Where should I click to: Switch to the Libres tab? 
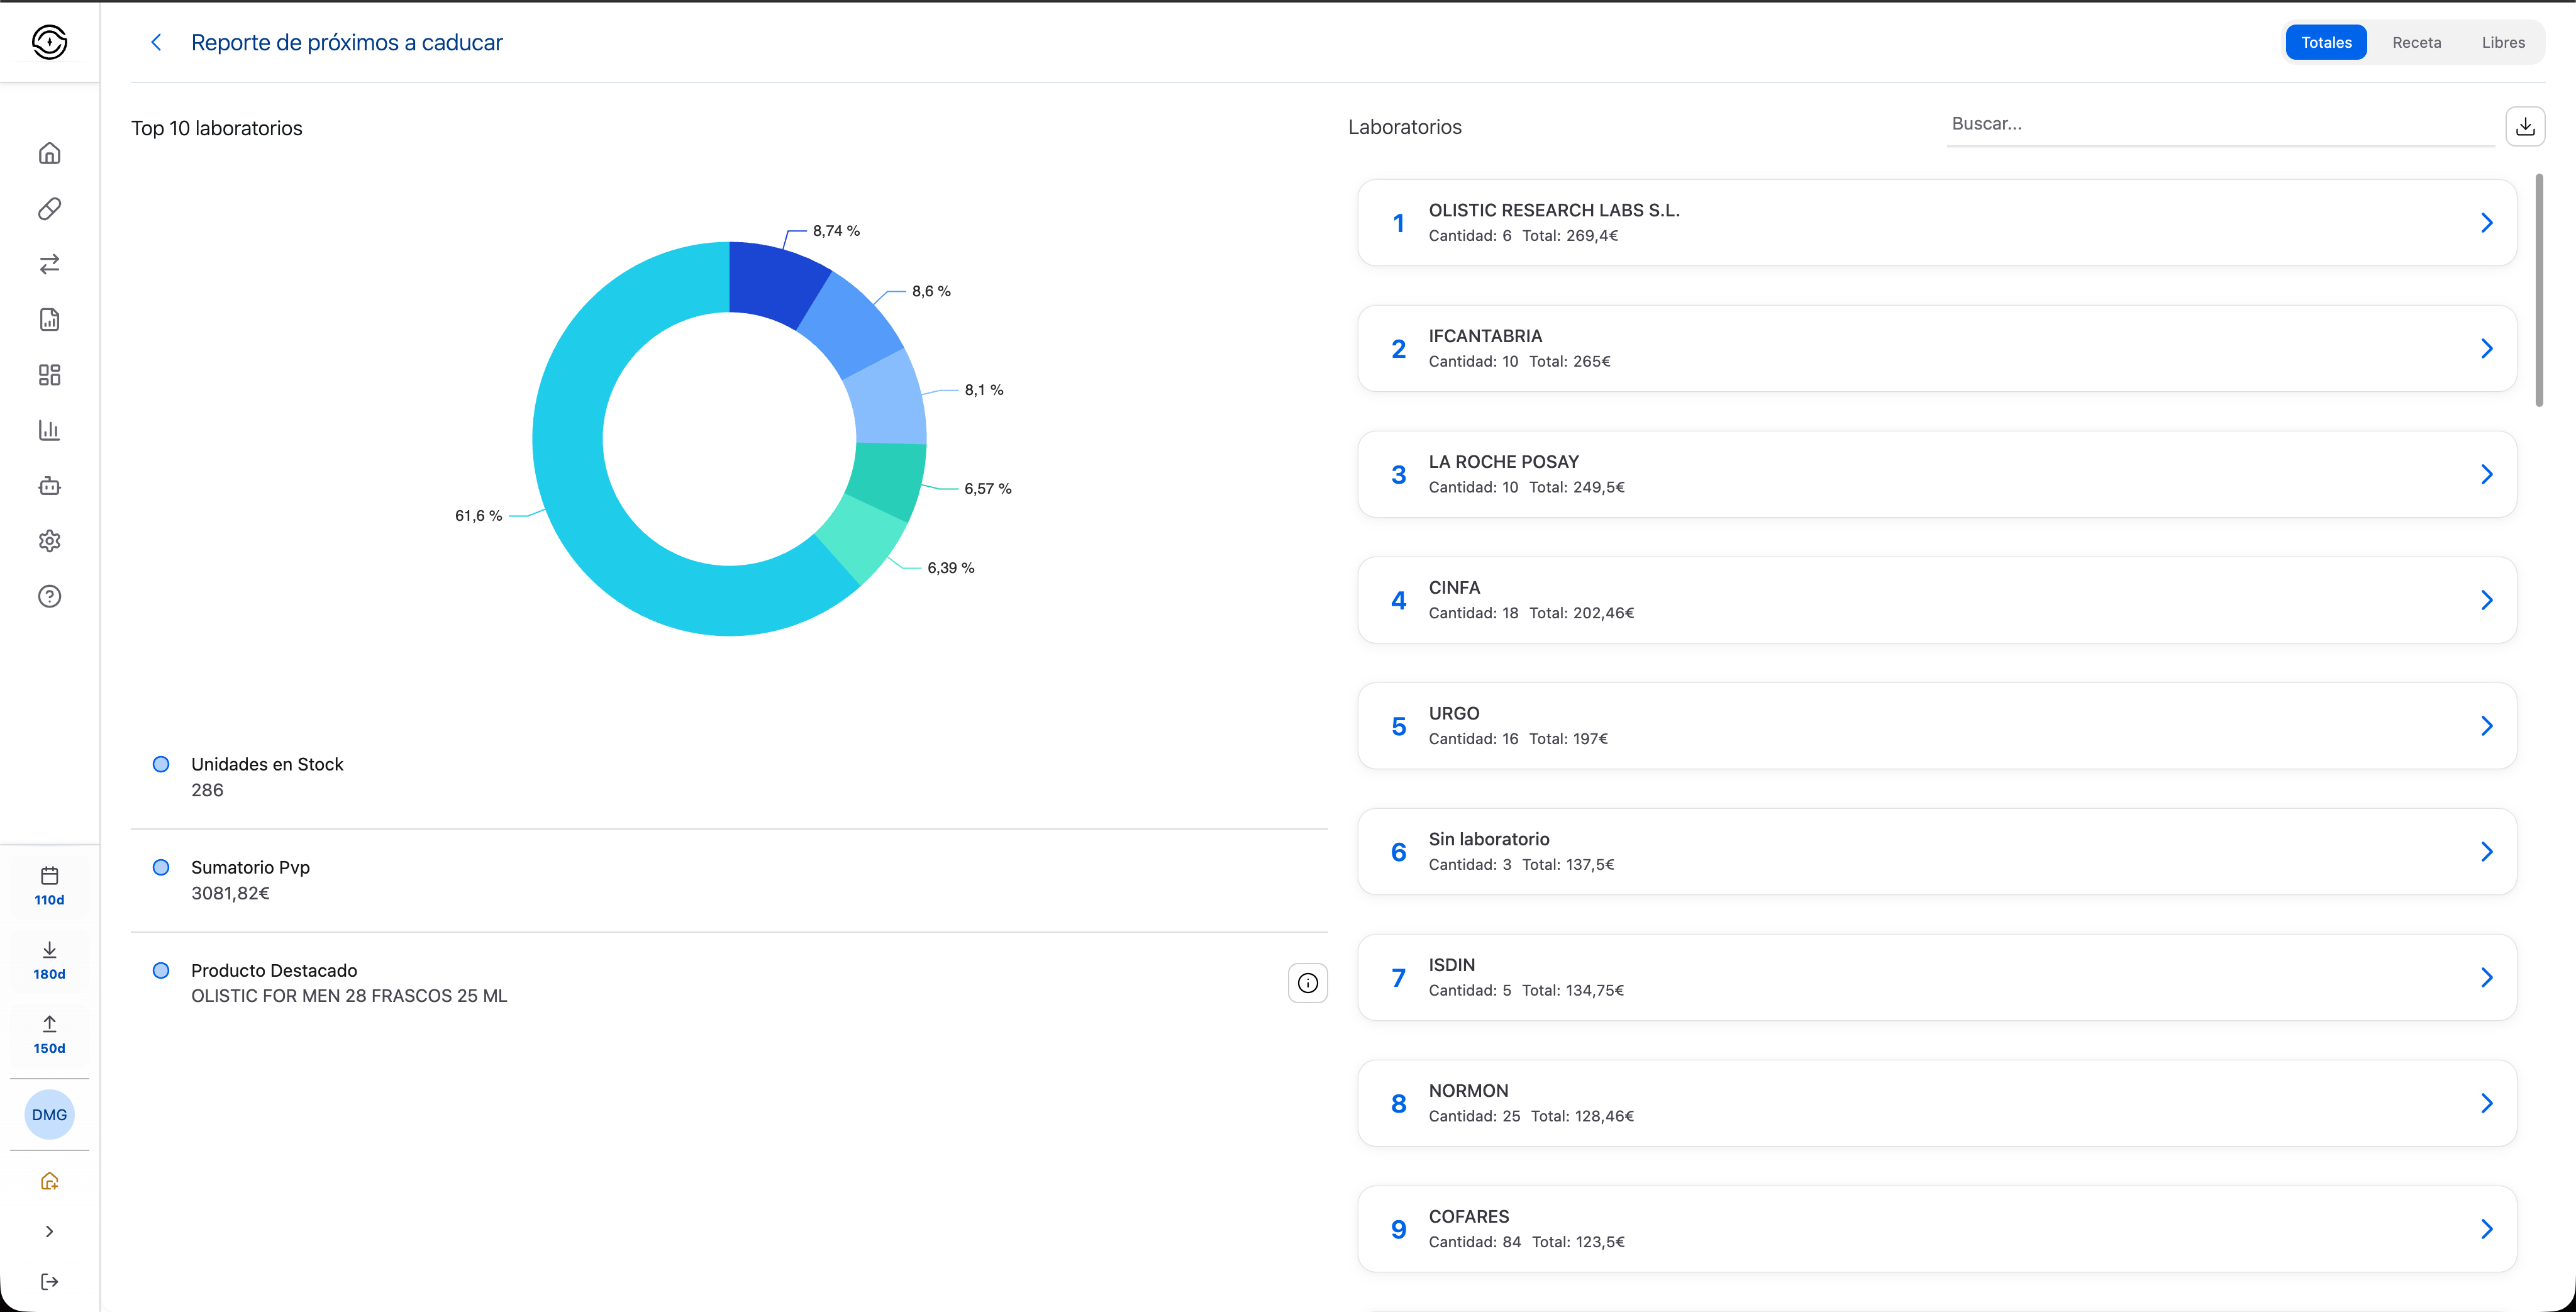2502,42
